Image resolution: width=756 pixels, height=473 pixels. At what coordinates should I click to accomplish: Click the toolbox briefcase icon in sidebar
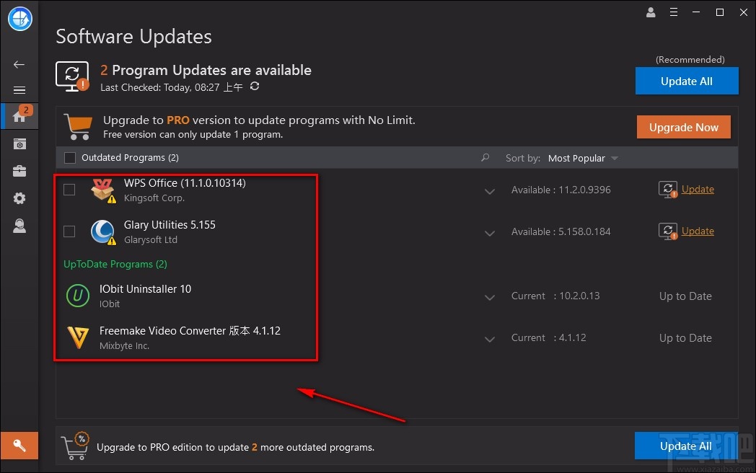19,171
